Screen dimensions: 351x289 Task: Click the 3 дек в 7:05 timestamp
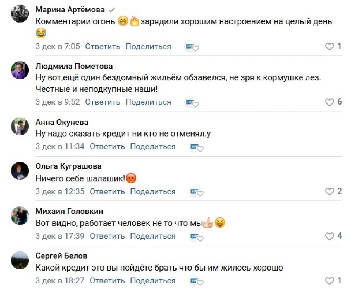(x=58, y=46)
